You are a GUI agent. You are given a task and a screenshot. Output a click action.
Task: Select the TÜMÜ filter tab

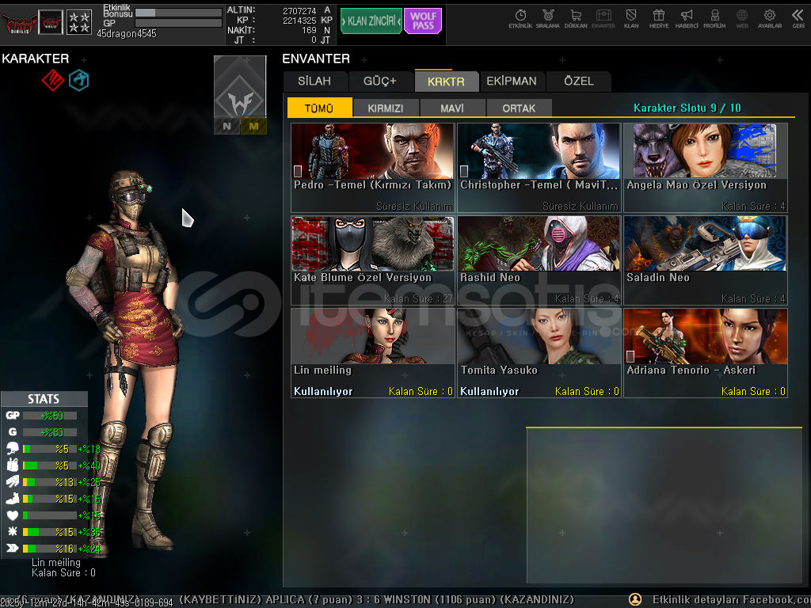(x=319, y=108)
